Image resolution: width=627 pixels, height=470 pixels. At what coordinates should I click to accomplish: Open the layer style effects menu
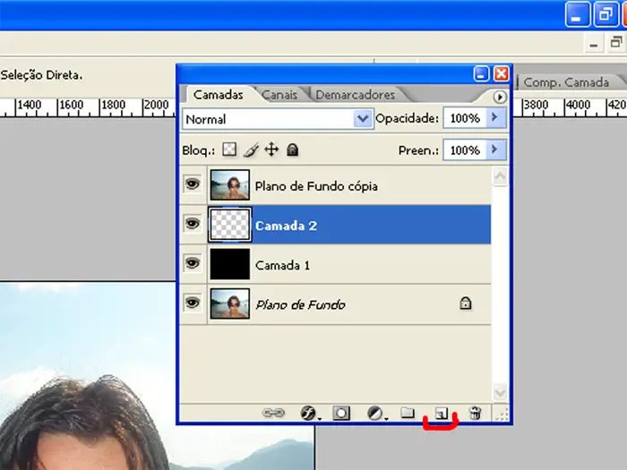tap(309, 413)
